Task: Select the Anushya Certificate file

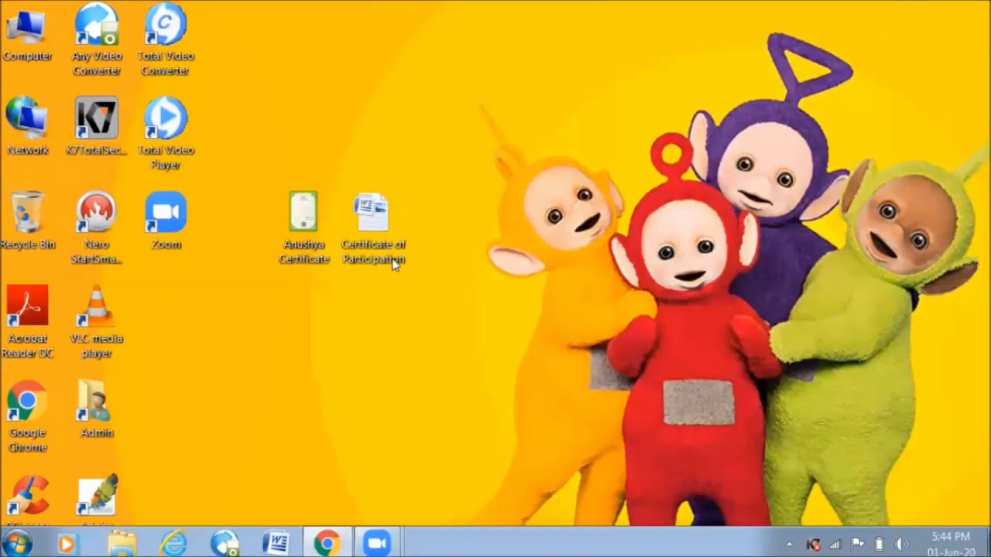Action: [x=303, y=227]
